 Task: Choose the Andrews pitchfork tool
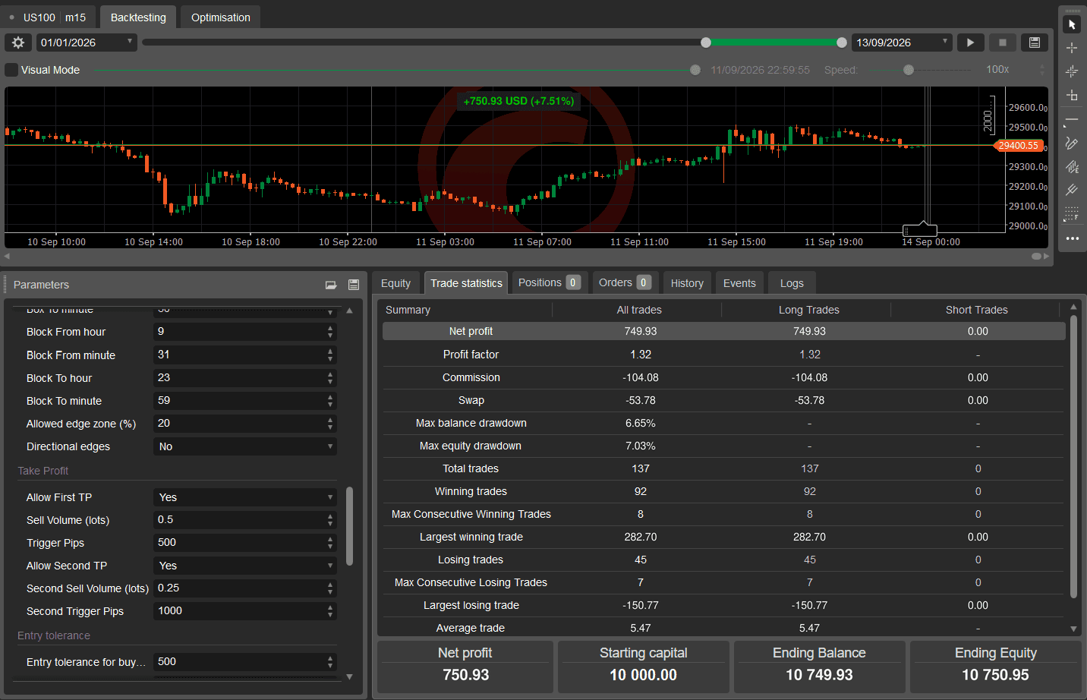pyautogui.click(x=1072, y=190)
